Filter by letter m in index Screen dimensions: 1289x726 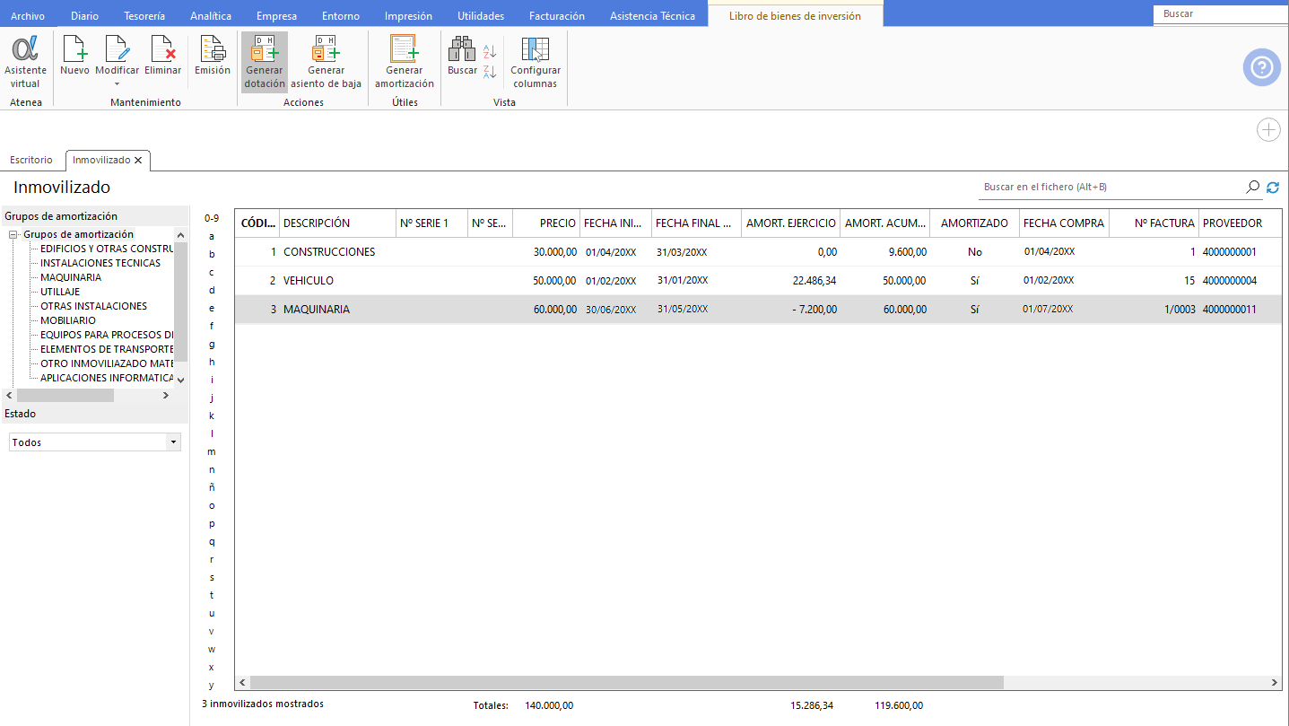[212, 451]
